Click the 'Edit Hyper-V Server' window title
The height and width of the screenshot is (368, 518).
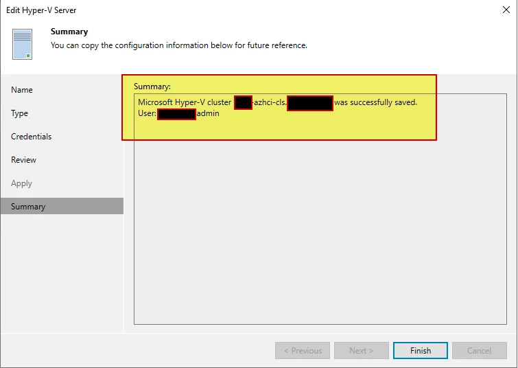click(41, 10)
